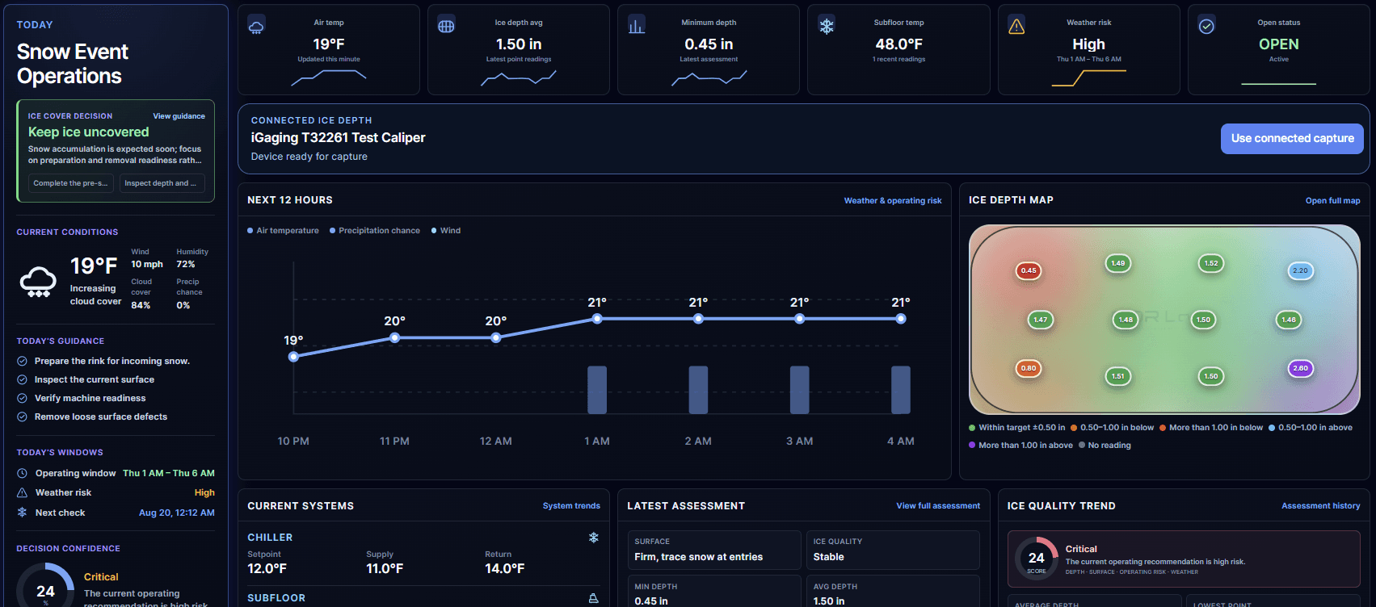Click the 24 score ring in Ice Quality Trend
Viewport: 1376px width, 607px height.
click(1037, 558)
